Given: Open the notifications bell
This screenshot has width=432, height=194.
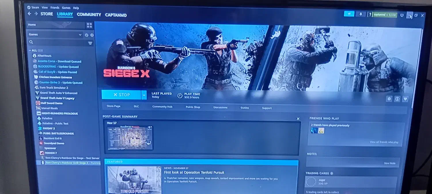Looking at the screenshot, I should tap(361, 14).
